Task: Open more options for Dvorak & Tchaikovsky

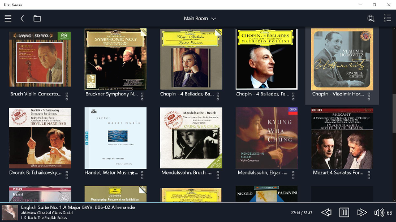Action: click(x=67, y=175)
